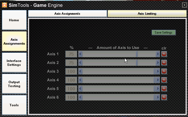188x117 pixels.
Task: Open the Home section
Action: coord(14,20)
